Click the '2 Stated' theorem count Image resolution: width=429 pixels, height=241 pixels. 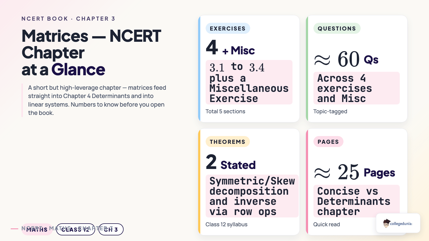(x=231, y=163)
